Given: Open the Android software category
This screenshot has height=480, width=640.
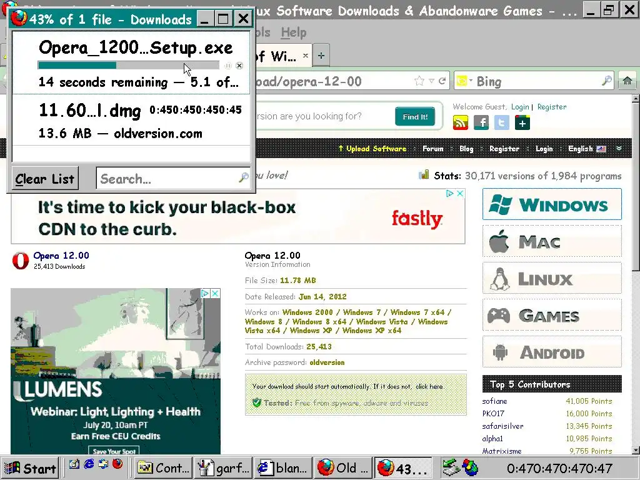Looking at the screenshot, I should (x=552, y=352).
